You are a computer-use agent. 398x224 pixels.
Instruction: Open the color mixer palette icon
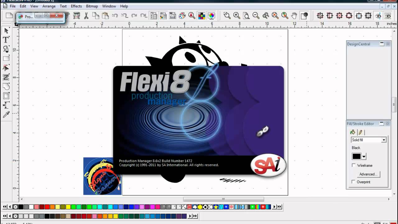(x=182, y=16)
